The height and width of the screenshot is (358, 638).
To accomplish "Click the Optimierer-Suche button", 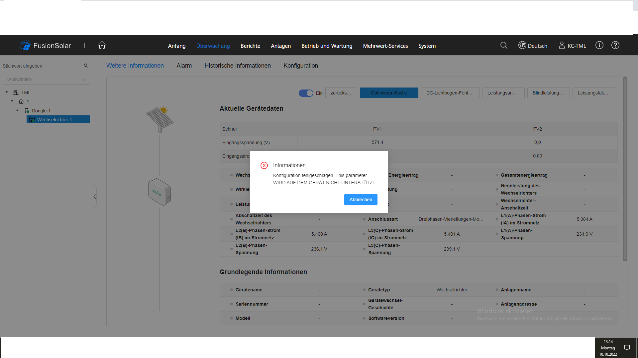I will 389,93.
